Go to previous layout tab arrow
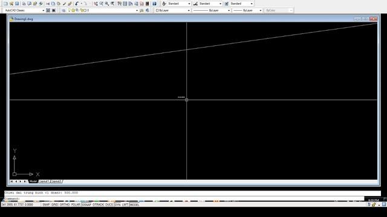This screenshot has width=387, height=217. point(16,181)
